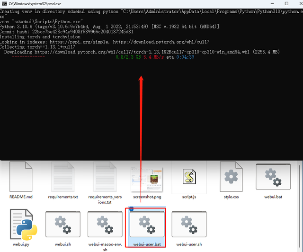
Task: Click the eta '0:04:39' text
Action: [185, 57]
